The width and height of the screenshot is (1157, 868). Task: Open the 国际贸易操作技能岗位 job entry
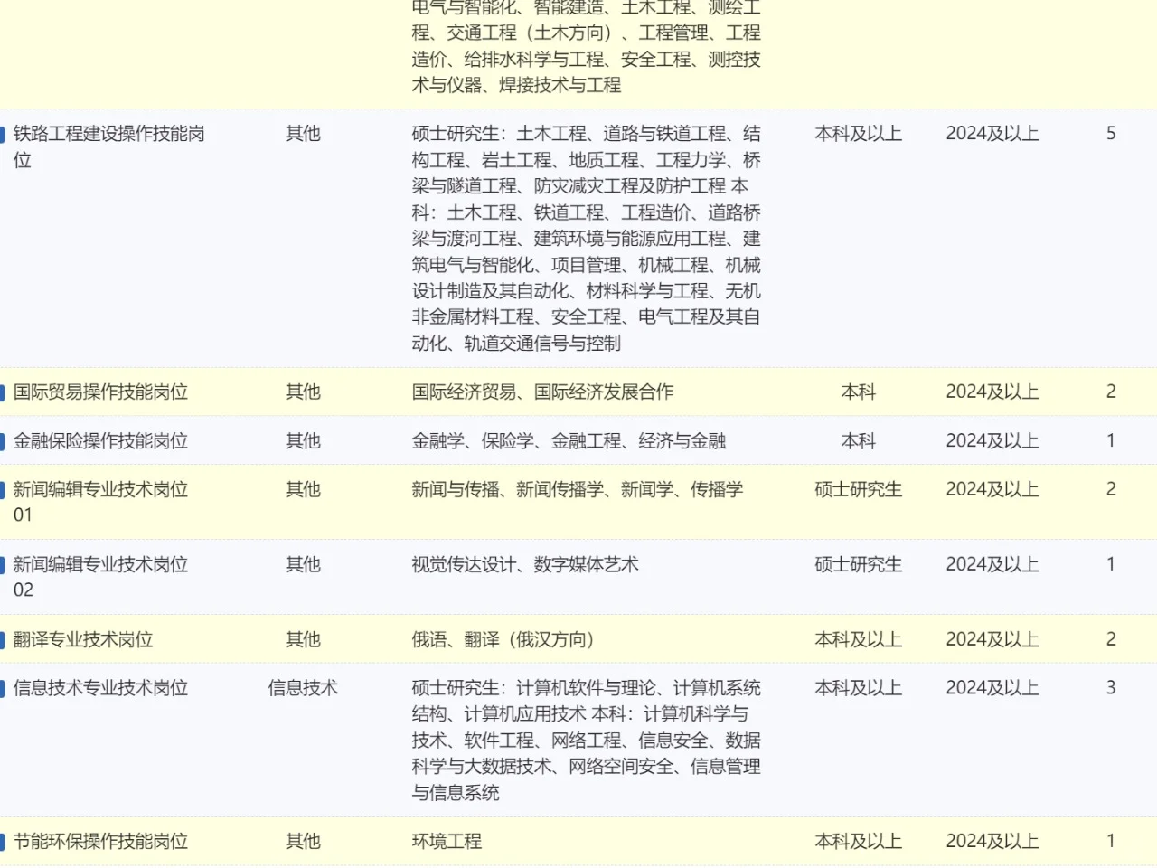[x=100, y=392]
